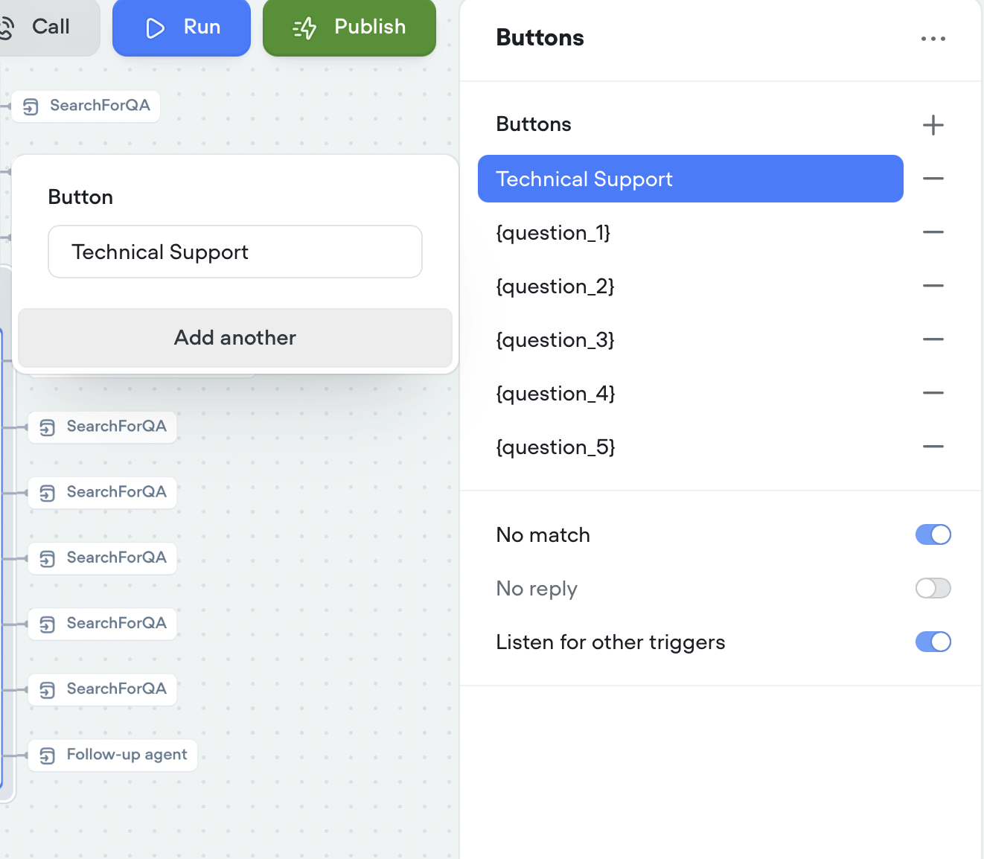Open the Buttons panel three-dot menu

click(933, 38)
